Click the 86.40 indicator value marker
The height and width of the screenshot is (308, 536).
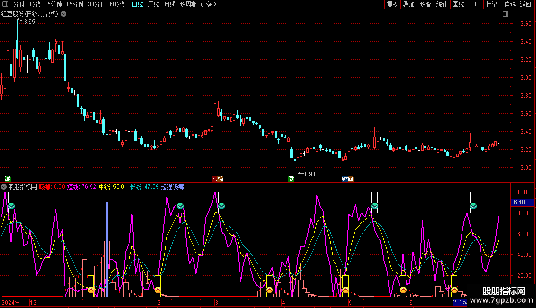[x=522, y=202]
